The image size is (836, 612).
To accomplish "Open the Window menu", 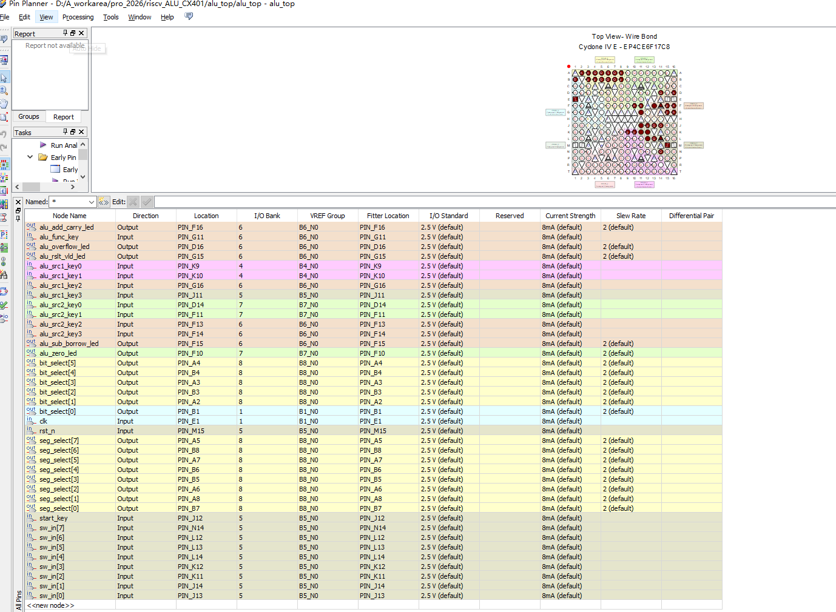I will point(140,17).
